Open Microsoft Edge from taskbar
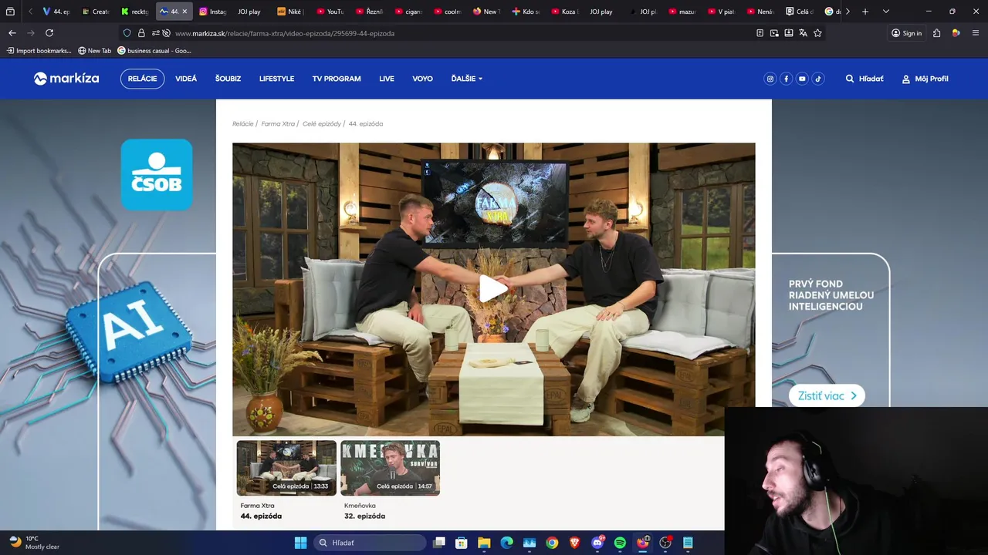Image resolution: width=988 pixels, height=555 pixels. click(506, 543)
